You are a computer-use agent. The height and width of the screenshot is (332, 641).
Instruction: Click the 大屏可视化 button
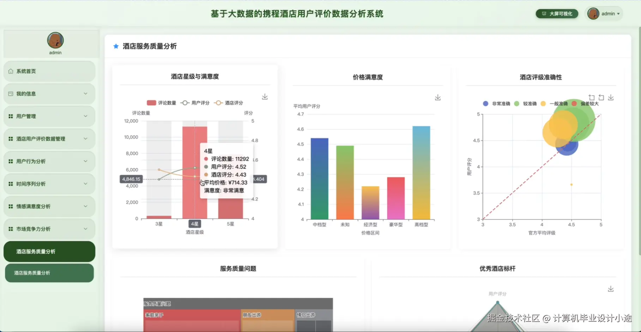click(x=557, y=13)
